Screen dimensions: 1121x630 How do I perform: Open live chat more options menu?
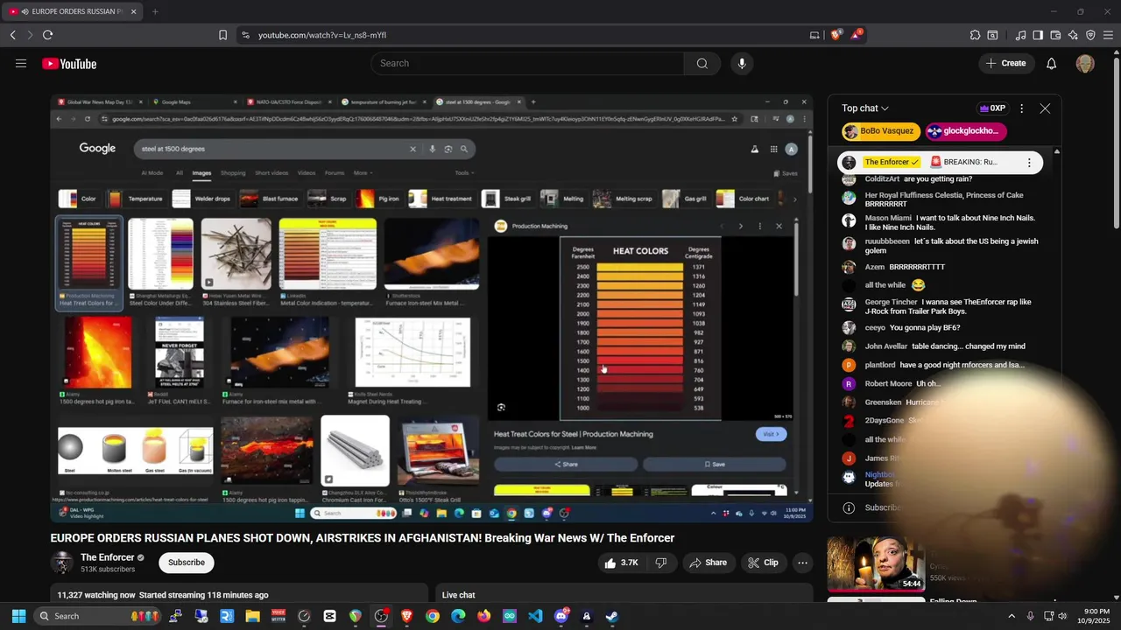click(x=1021, y=108)
